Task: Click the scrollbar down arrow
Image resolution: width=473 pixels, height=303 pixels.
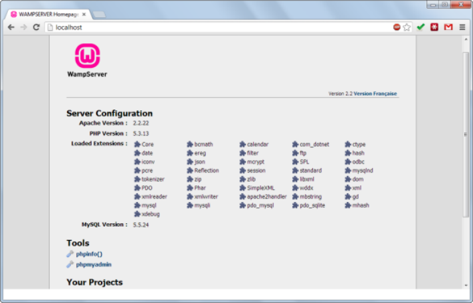Action: click(x=466, y=285)
